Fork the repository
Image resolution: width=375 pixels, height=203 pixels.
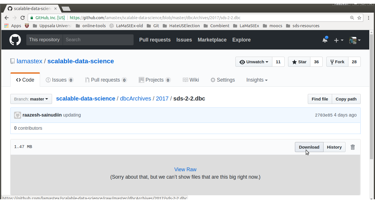coord(337,62)
